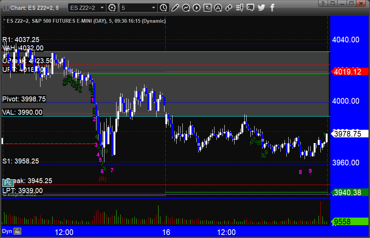
Task: Select the pencil drawing tool
Action: tap(175, 8)
